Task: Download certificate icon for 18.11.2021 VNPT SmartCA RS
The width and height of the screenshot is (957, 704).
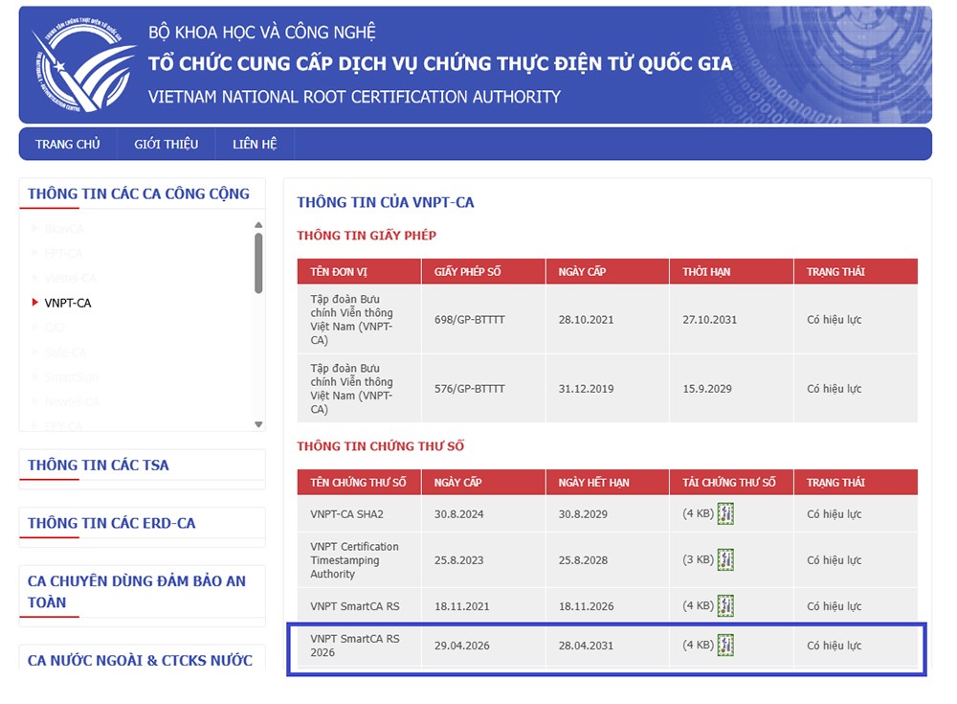Action: [725, 605]
